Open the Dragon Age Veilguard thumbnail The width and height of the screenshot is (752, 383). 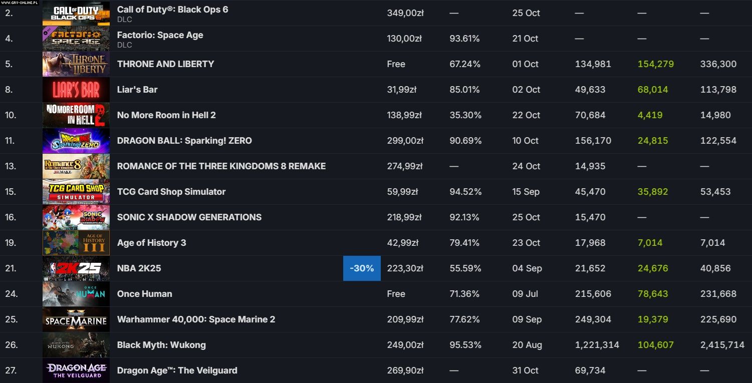[76, 370]
